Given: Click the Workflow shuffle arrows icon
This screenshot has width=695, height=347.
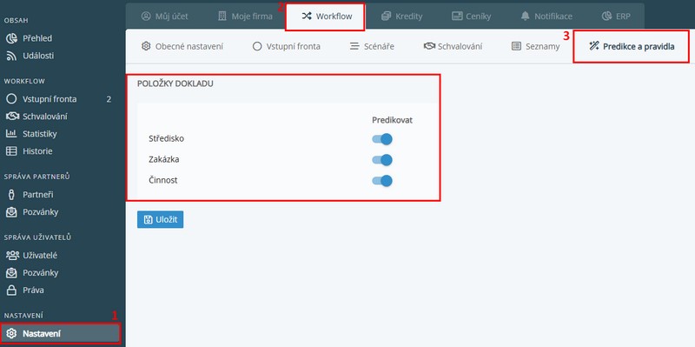Looking at the screenshot, I should [307, 17].
